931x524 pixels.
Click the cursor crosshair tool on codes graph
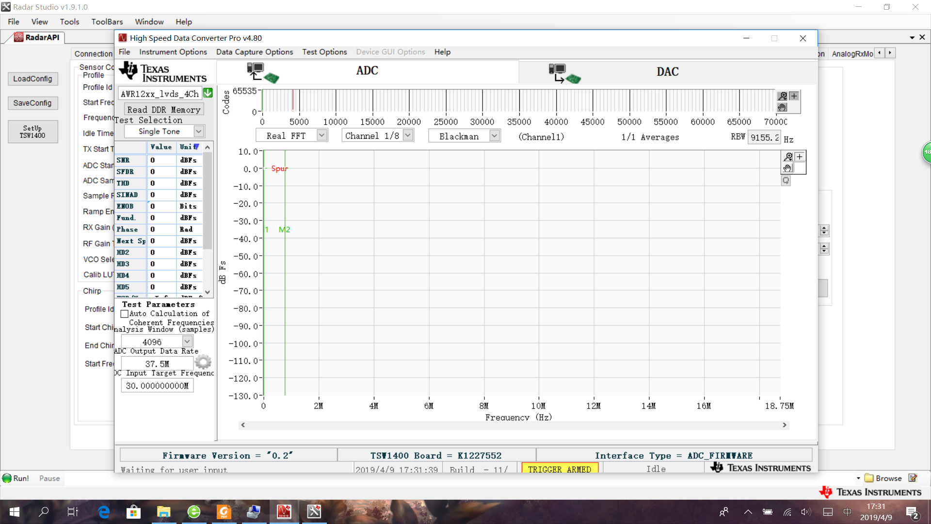click(794, 96)
